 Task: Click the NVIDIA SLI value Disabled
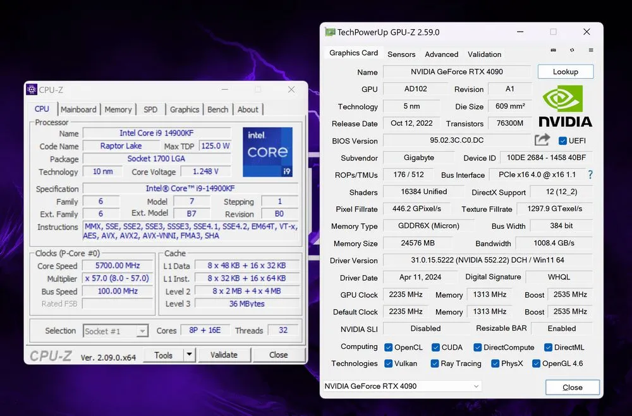[x=425, y=329]
